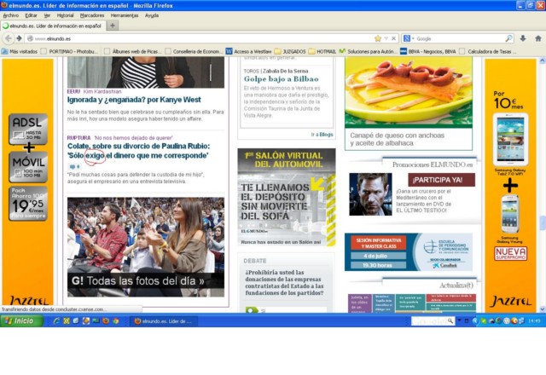Open the PORTIMAO - Photobu... bookmark
The image size is (546, 375).
point(69,51)
